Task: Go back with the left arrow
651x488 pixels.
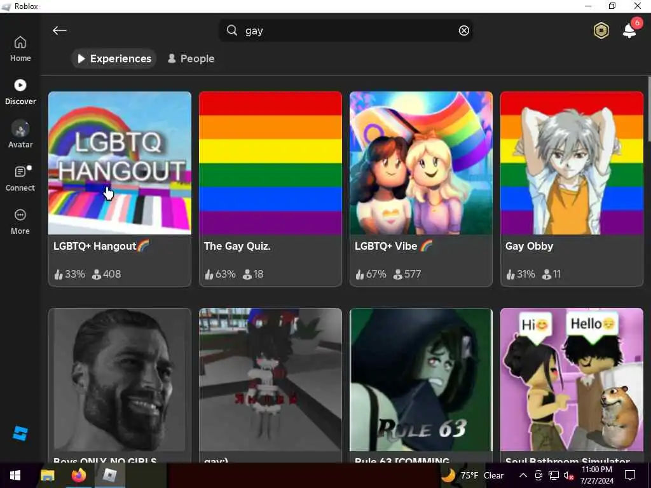Action: [x=59, y=30]
